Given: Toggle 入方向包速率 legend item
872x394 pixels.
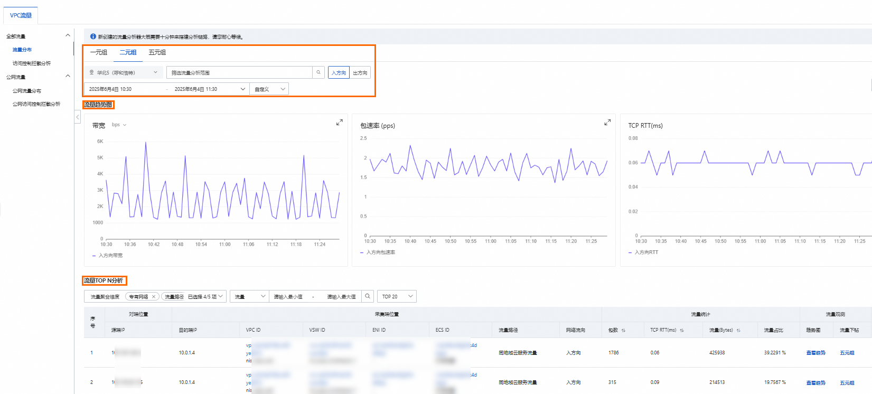Looking at the screenshot, I should click(x=378, y=252).
